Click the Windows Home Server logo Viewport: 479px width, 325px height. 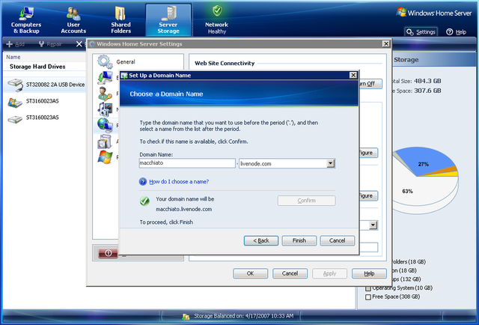click(x=434, y=13)
